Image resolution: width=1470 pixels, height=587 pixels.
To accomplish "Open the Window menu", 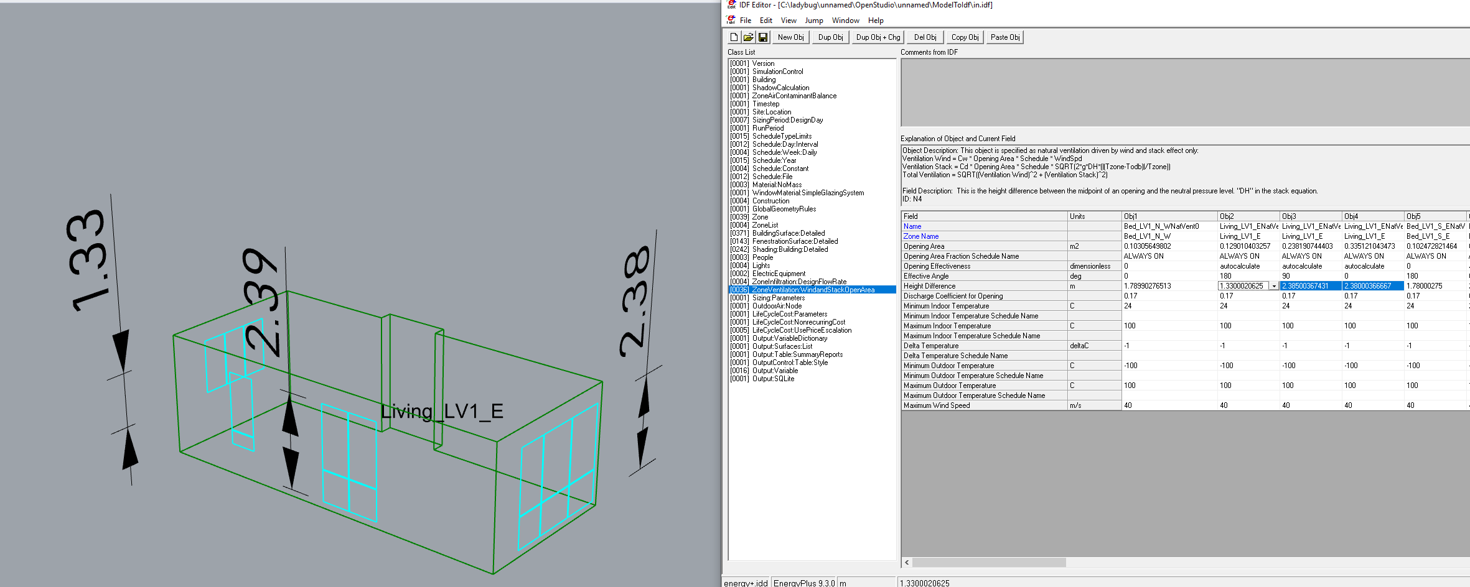I will click(x=845, y=21).
